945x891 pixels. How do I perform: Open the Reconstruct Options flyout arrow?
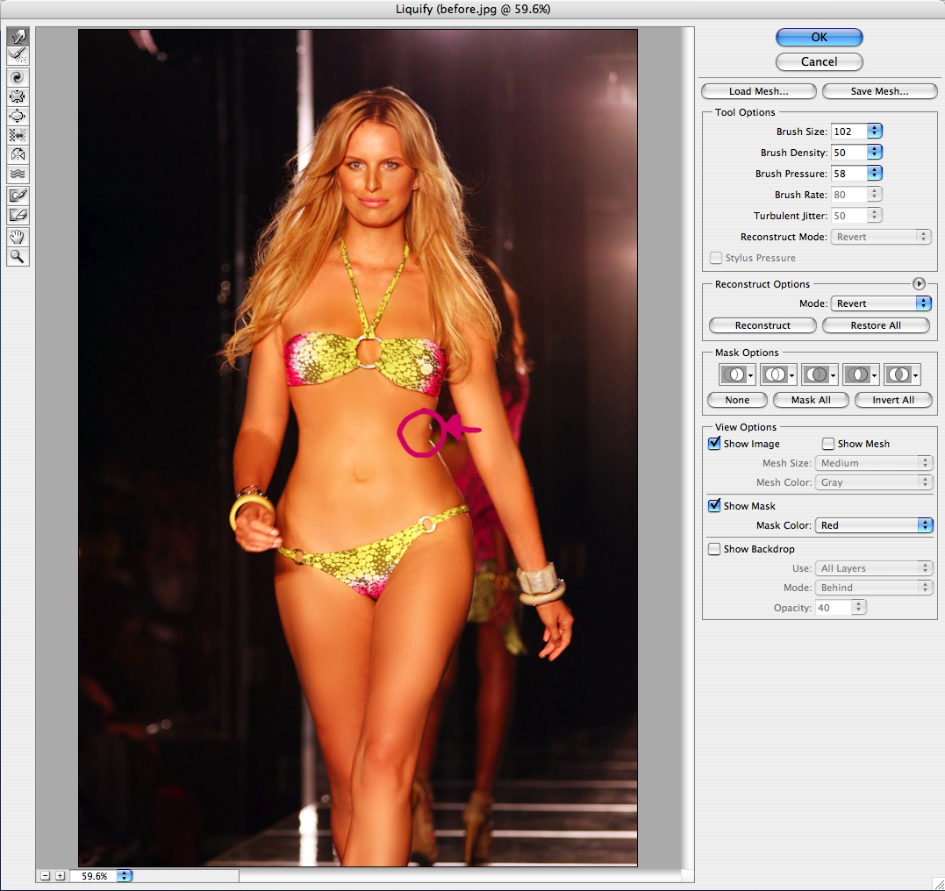919,284
